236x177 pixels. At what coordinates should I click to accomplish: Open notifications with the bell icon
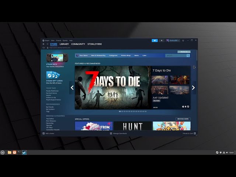point(162,41)
